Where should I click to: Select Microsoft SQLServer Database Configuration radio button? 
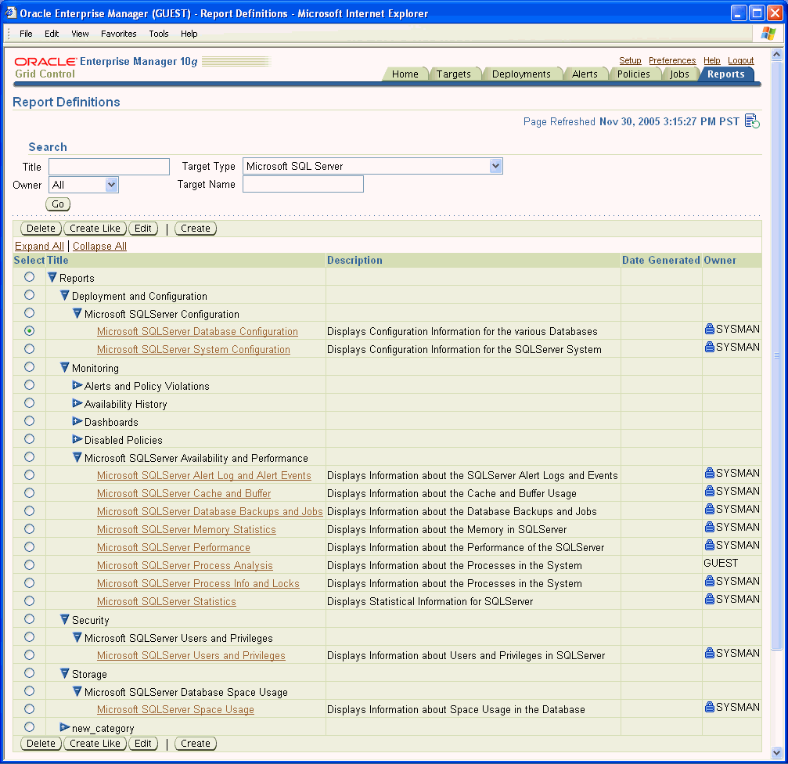(x=29, y=331)
